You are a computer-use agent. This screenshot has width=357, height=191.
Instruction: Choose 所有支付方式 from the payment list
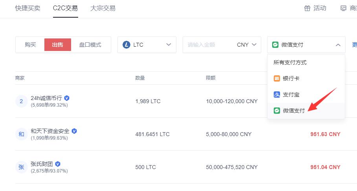pyautogui.click(x=290, y=62)
